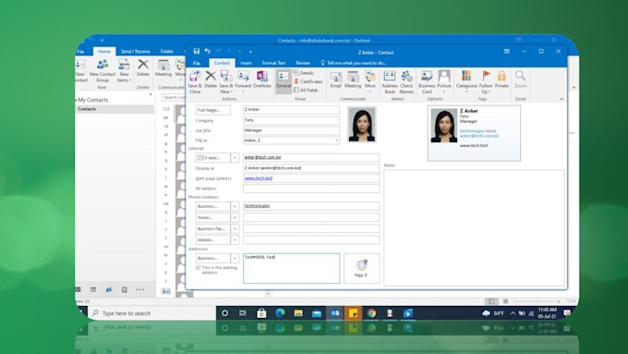Screen dimensions: 628x354
Task: Open the www.tech.test web page link
Action: tap(259, 178)
